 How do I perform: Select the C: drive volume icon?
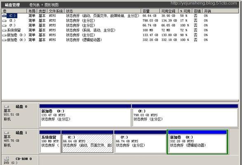click(x=4, y=16)
